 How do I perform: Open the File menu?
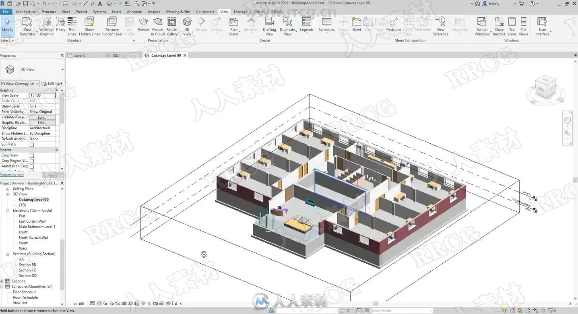[6, 12]
